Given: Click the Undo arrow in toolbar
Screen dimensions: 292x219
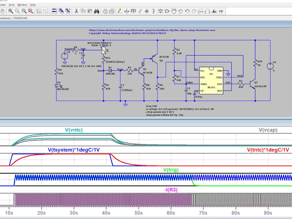Looking at the screenshot, I should [x=187, y=11].
